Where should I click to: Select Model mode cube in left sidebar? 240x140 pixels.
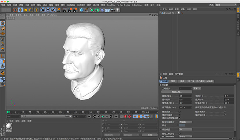coord(3,23)
